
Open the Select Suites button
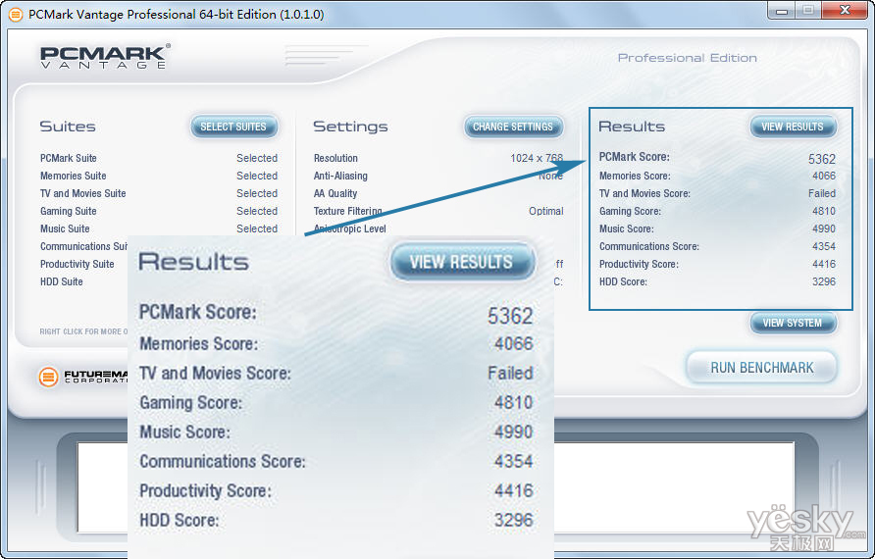pyautogui.click(x=233, y=127)
